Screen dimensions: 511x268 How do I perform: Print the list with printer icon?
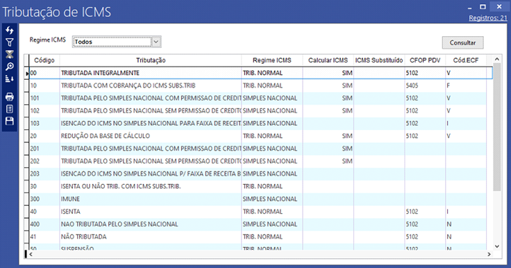pos(10,97)
